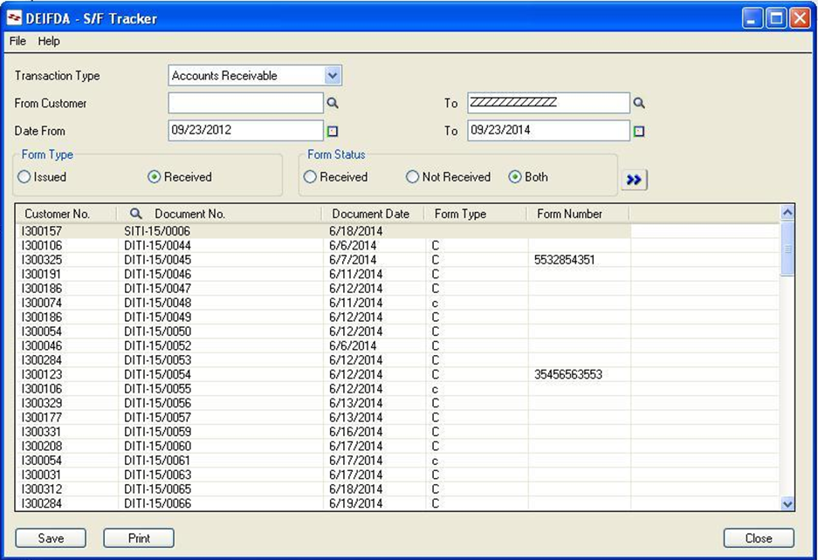Select the Both form status option
The width and height of the screenshot is (818, 560).
coord(515,177)
